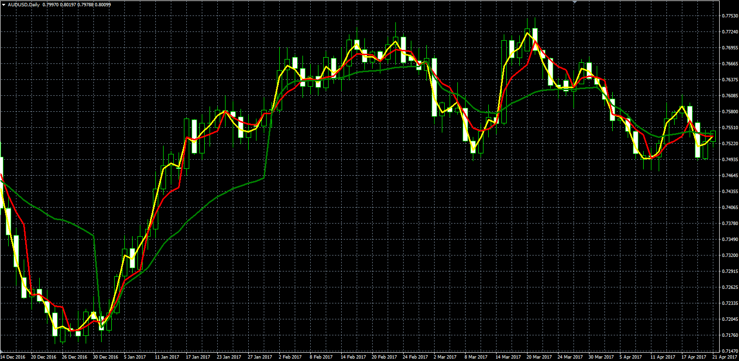Click the 0.71760 price scale label
The image size is (739, 361).
click(x=729, y=335)
